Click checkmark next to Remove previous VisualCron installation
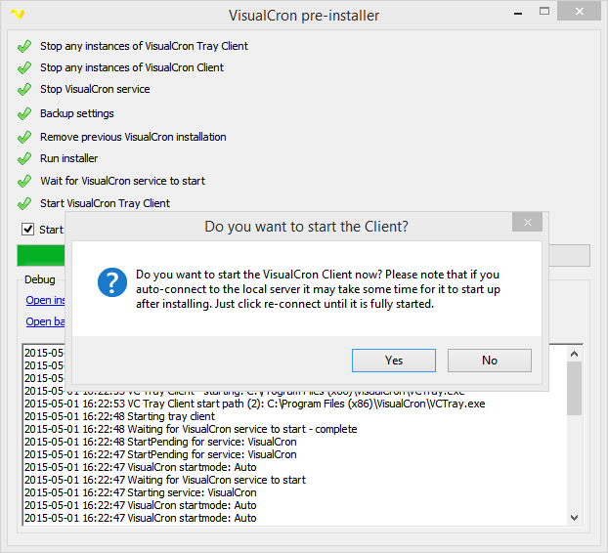The width and height of the screenshot is (608, 553). [24, 137]
